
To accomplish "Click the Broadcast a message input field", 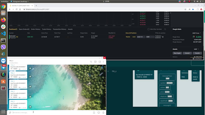I will (52, 113).
